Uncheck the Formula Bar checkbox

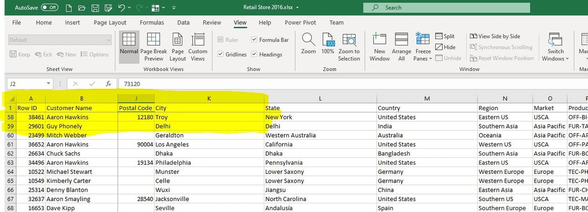click(254, 40)
